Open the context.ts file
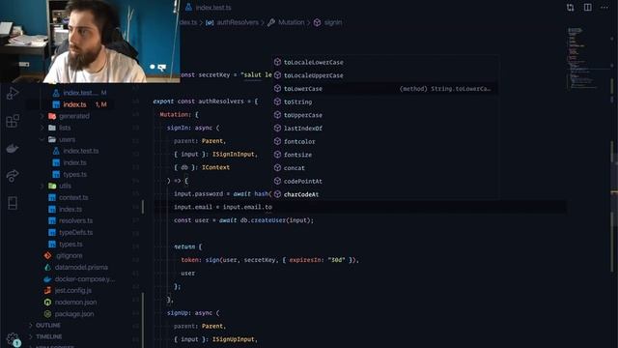The image size is (618, 348). coord(73,197)
